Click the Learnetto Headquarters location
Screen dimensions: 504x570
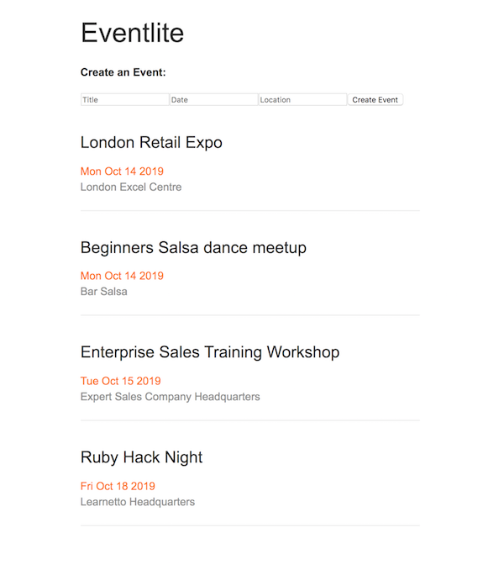pyautogui.click(x=138, y=502)
